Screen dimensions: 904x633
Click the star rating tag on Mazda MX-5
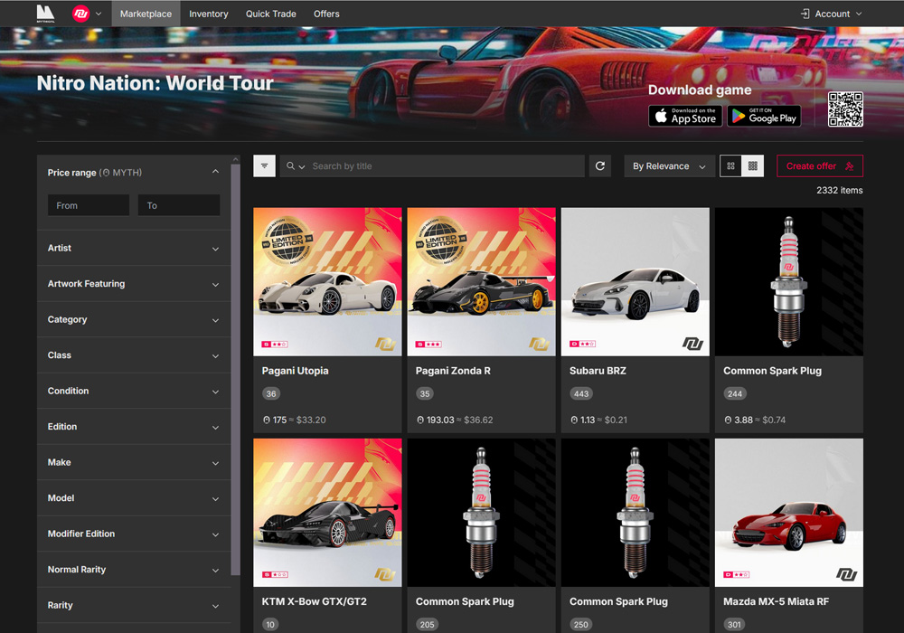736,574
